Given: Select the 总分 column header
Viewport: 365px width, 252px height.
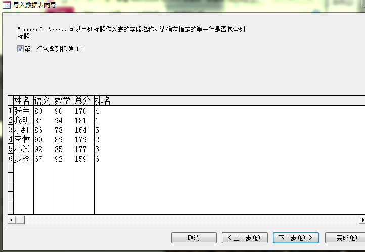Looking at the screenshot, I should [x=84, y=100].
